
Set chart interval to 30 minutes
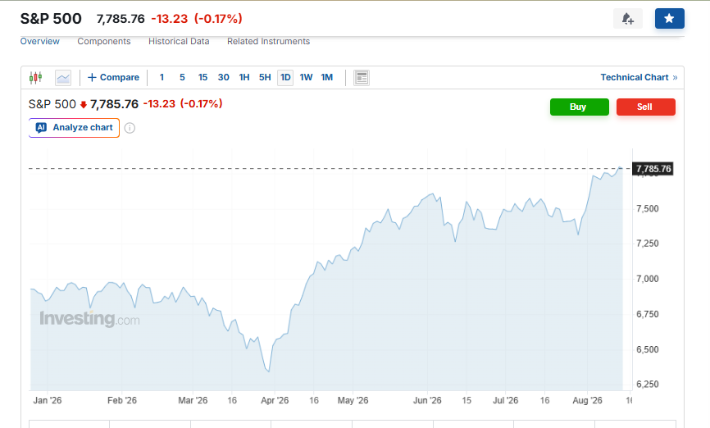[223, 77]
